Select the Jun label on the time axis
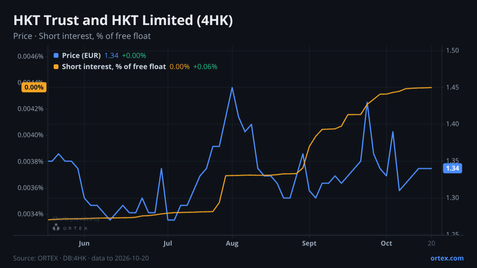 [x=84, y=243]
